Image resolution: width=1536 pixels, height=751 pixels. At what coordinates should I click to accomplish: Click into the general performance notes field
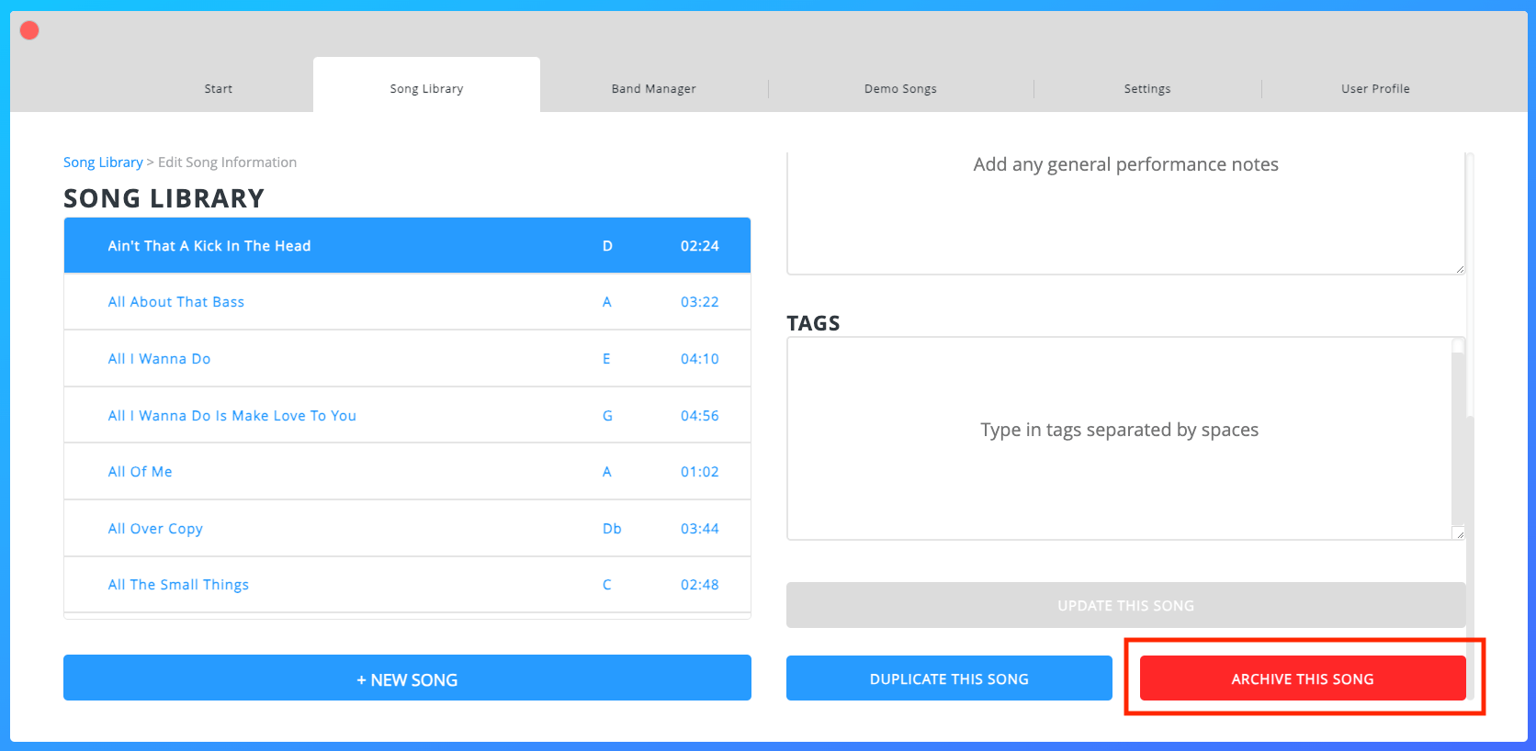point(1124,213)
